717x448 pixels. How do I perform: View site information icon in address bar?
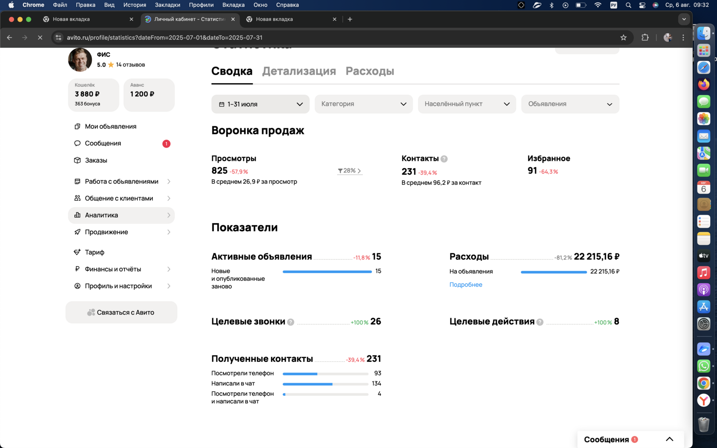point(58,38)
